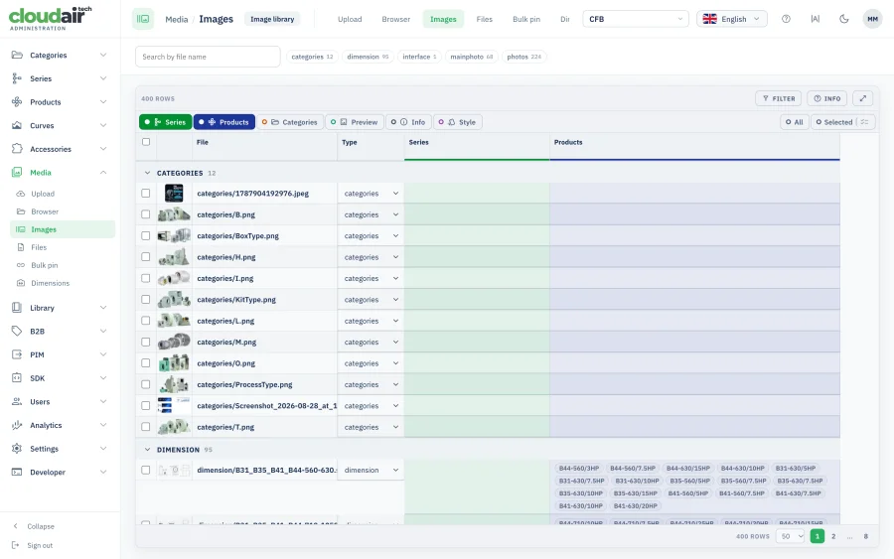Toggle the Style column view

pos(458,122)
